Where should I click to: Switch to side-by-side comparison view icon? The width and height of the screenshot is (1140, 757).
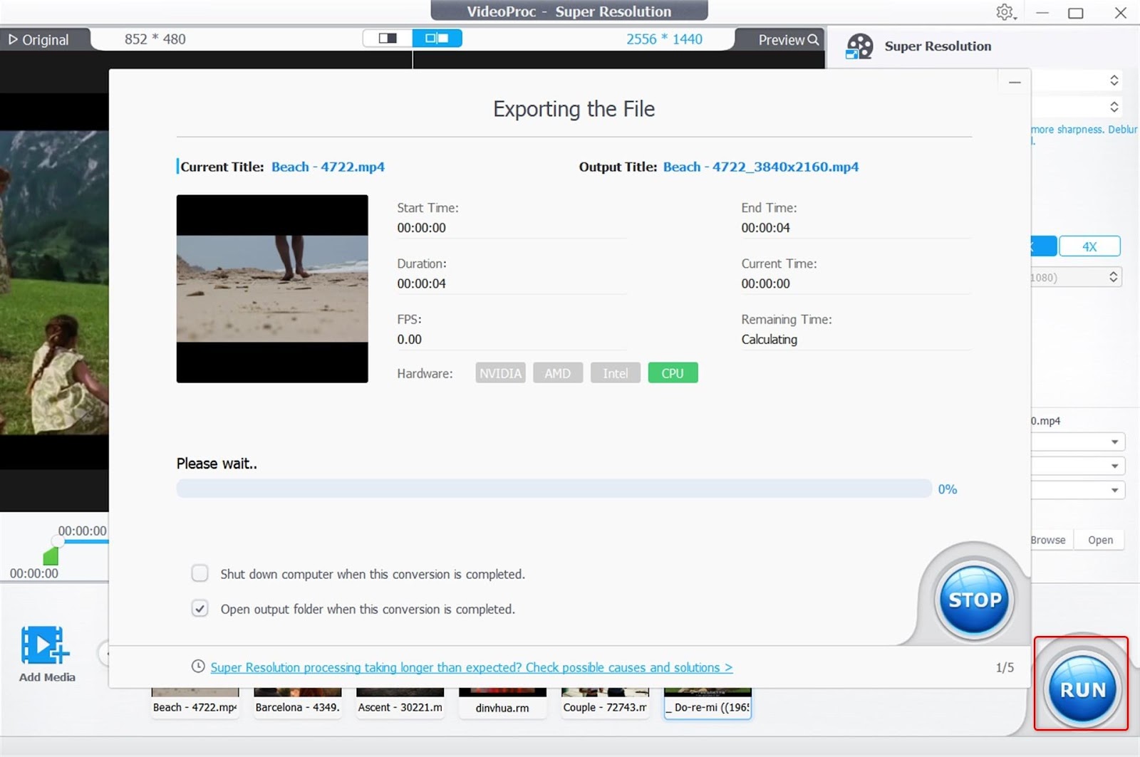pyautogui.click(x=437, y=37)
